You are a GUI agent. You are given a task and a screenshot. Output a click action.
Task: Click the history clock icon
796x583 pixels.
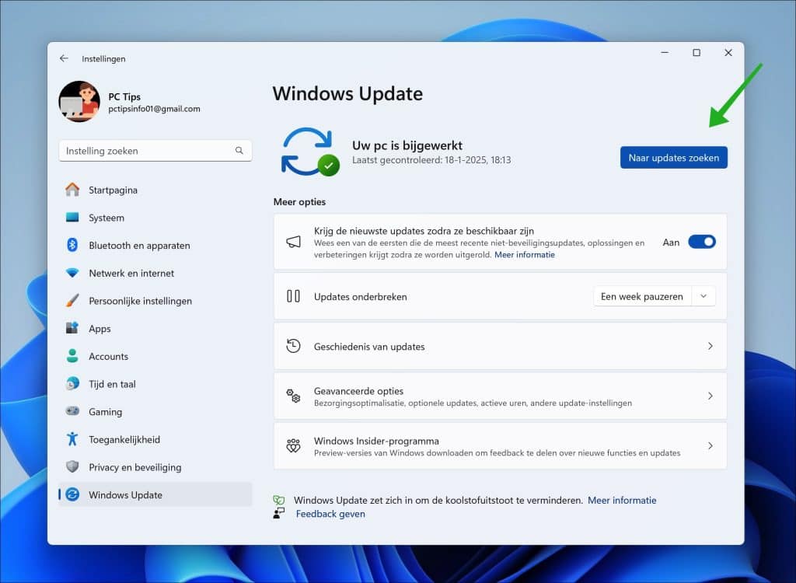tap(293, 346)
